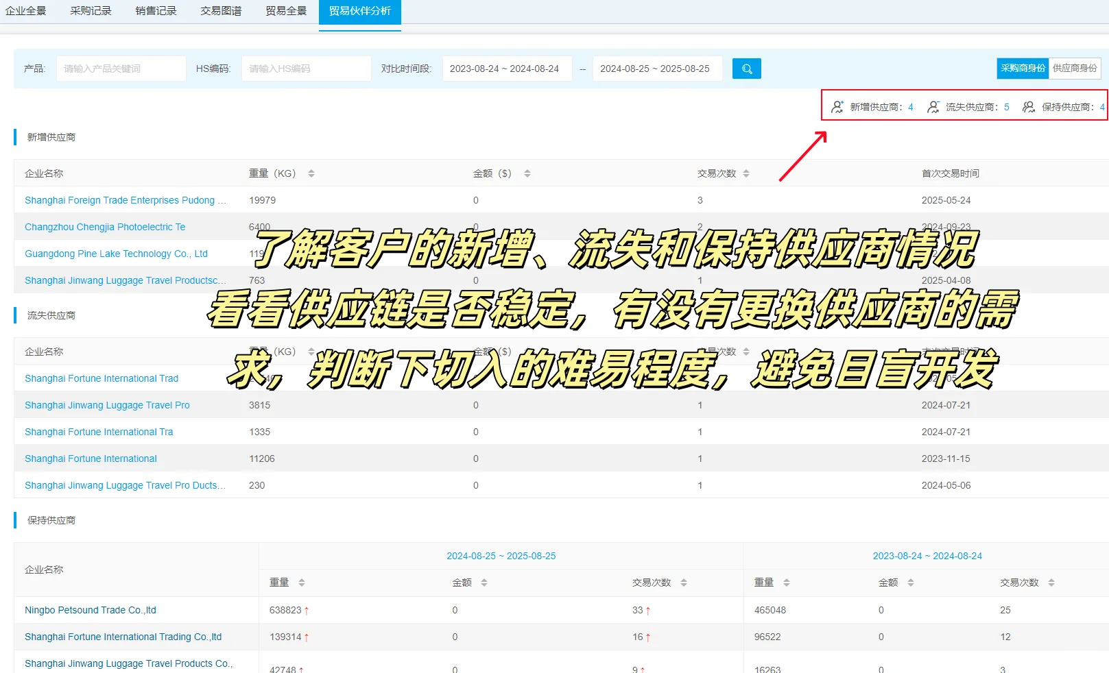This screenshot has height=673, width=1109.
Task: Sort the 交易次数 column in 保持供应商 table
Action: 683,582
